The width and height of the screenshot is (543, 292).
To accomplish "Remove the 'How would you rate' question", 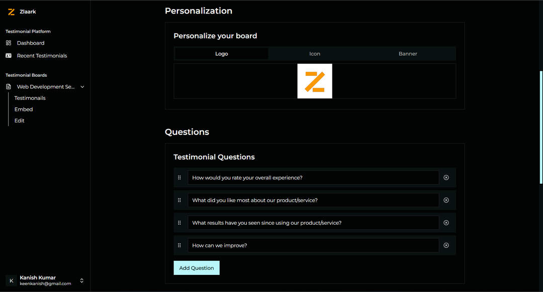I will tap(446, 177).
